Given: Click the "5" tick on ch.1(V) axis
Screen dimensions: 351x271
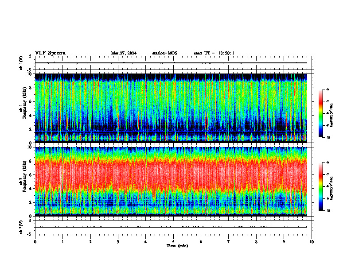Looking at the screenshot, I should (31, 56).
